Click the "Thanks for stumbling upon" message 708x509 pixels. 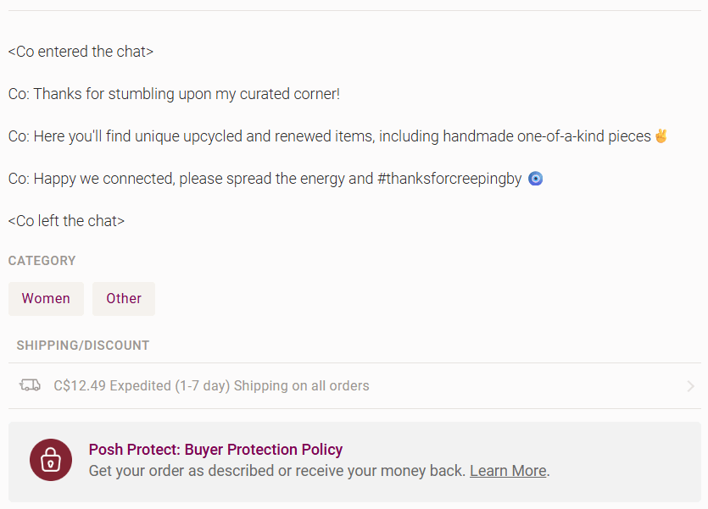pos(174,94)
